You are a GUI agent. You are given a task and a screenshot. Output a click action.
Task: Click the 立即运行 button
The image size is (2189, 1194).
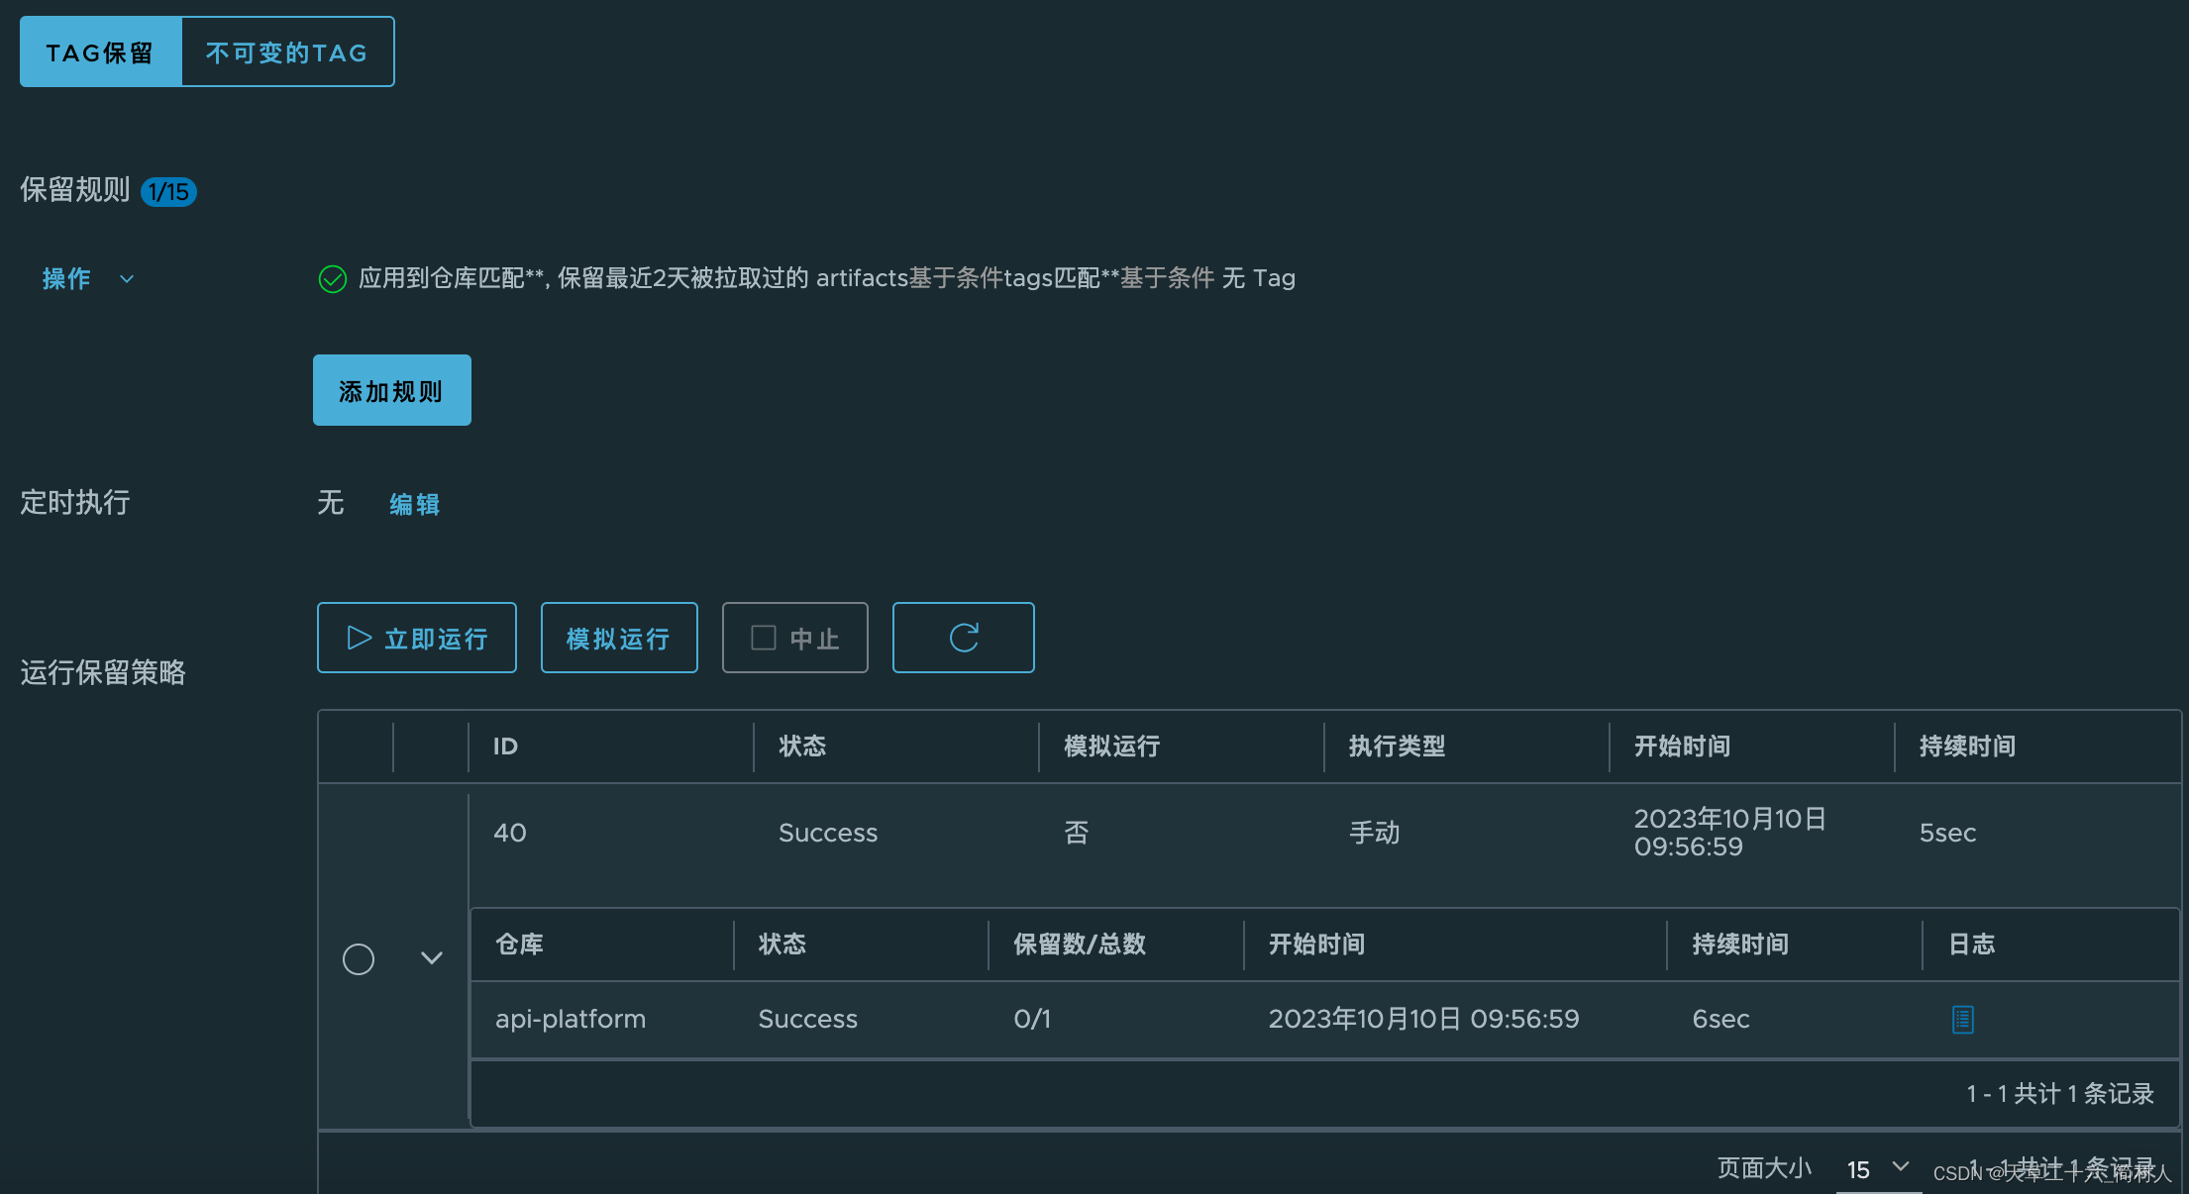point(417,638)
